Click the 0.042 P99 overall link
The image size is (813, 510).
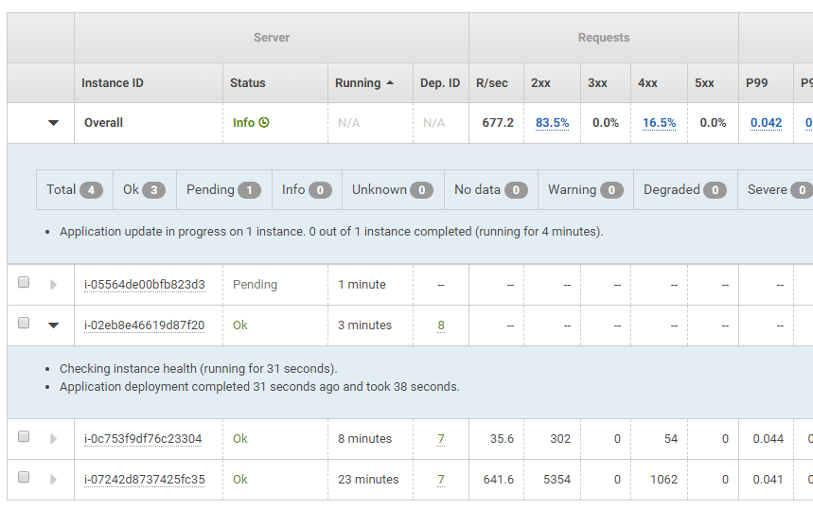(766, 123)
